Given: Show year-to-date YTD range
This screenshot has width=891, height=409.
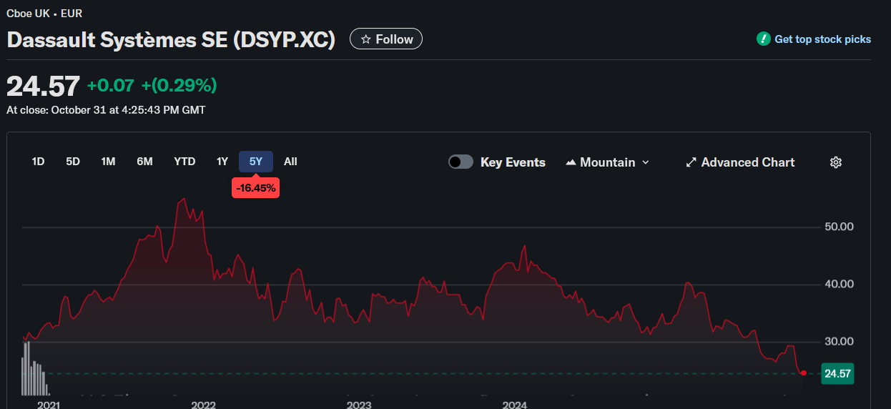Looking at the screenshot, I should coord(184,162).
